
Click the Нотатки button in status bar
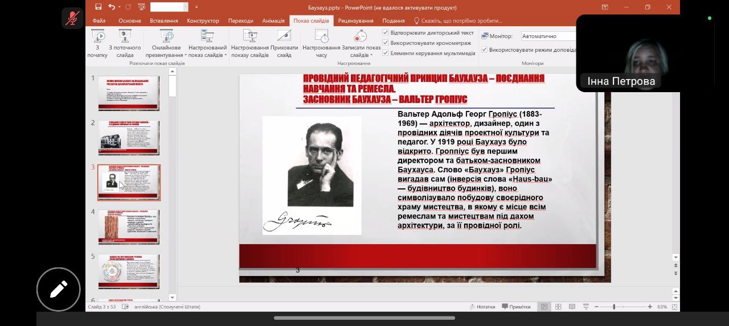(482, 307)
